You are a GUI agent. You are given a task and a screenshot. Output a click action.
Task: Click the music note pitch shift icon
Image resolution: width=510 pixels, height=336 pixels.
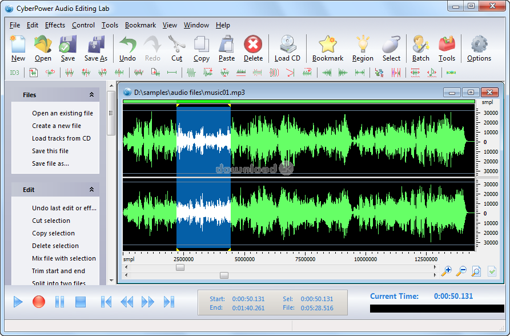point(432,72)
